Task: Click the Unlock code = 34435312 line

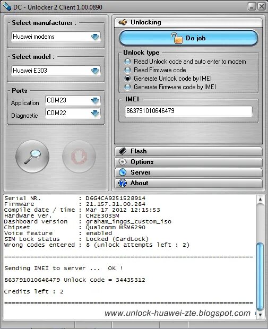Action: point(75,280)
